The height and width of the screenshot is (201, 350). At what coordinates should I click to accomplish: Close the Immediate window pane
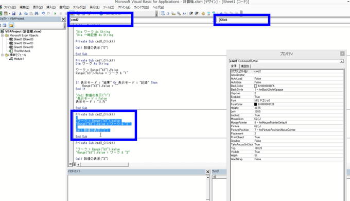point(207,172)
